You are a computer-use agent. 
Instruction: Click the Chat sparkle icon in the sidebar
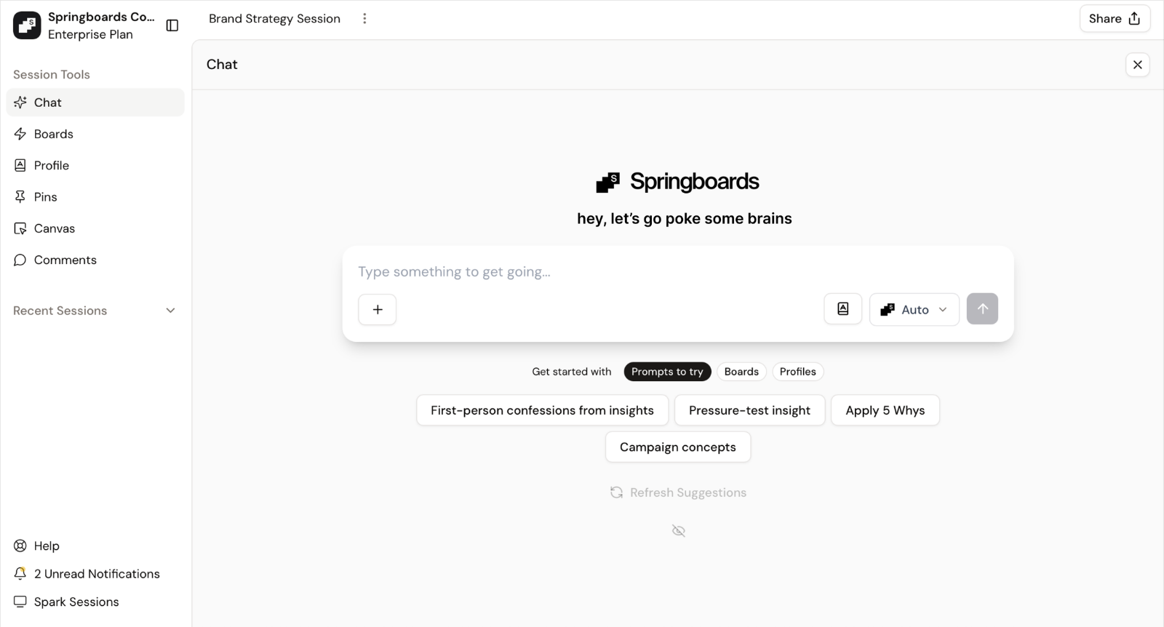20,103
